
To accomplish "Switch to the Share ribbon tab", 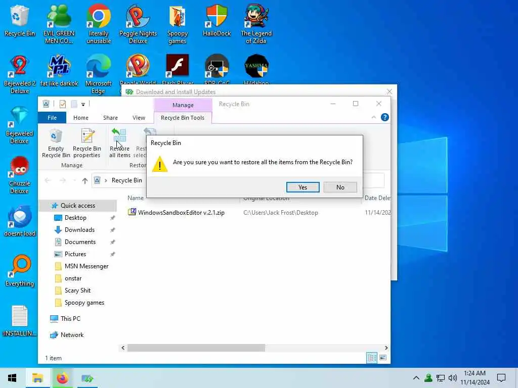I will (x=110, y=117).
